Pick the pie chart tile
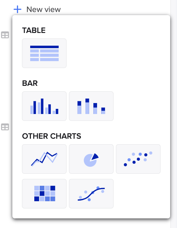This screenshot has width=177, height=228. pos(91,159)
